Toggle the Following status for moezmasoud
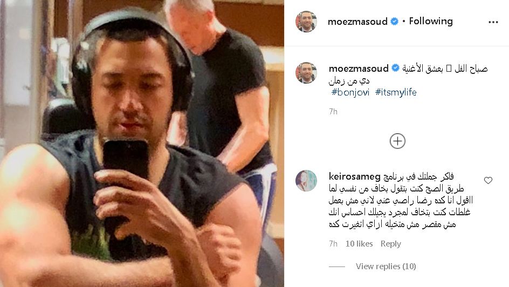This screenshot has height=287, width=509. pyautogui.click(x=431, y=22)
